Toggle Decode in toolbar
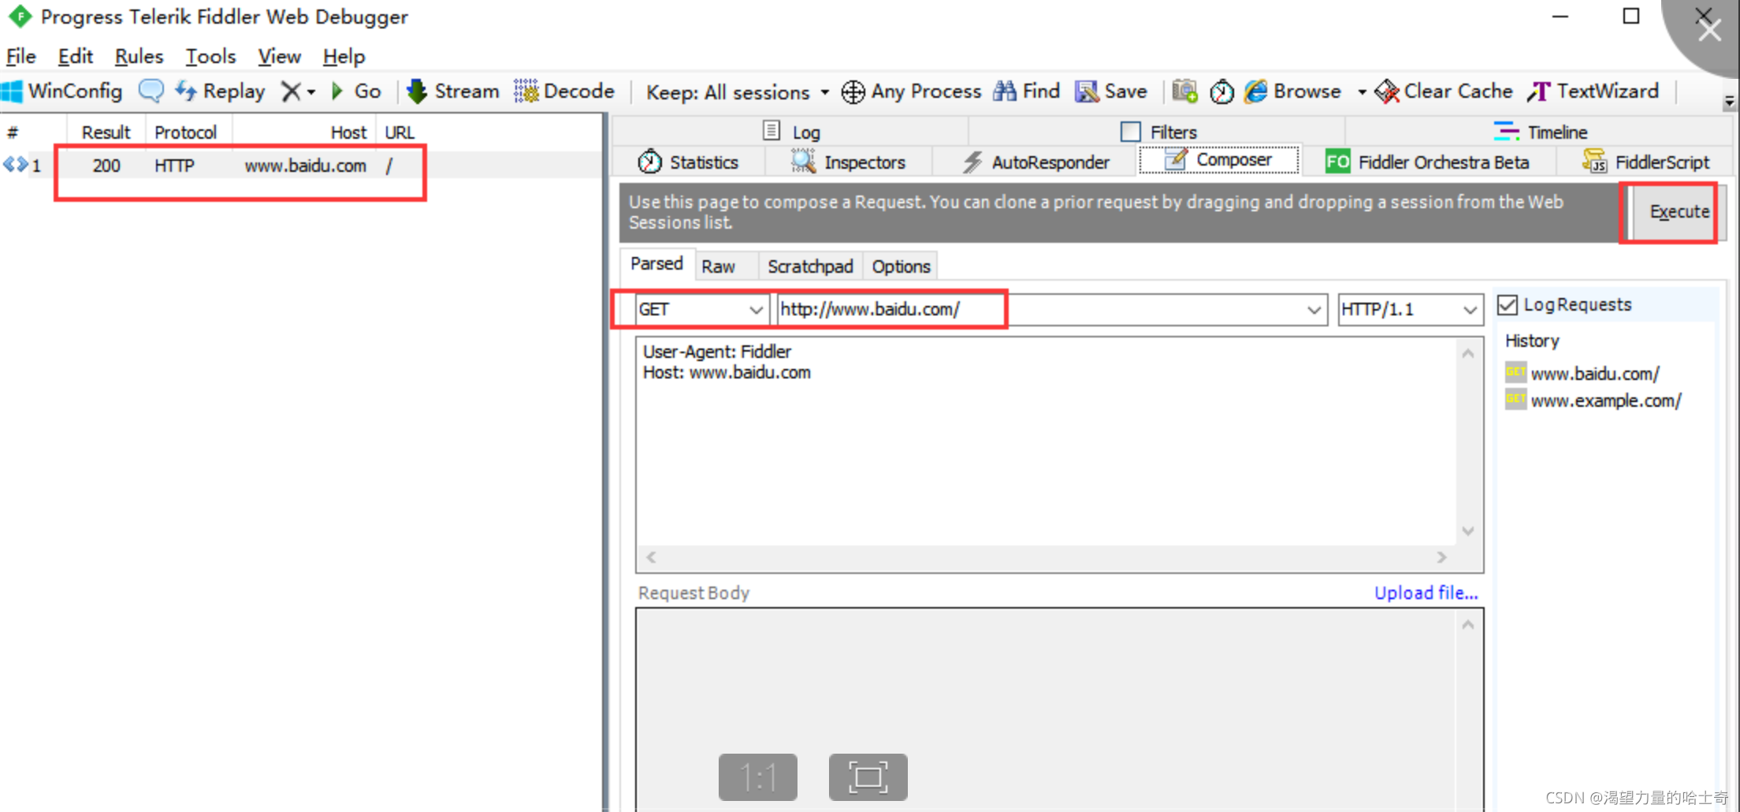Image resolution: width=1740 pixels, height=812 pixels. pos(564,91)
